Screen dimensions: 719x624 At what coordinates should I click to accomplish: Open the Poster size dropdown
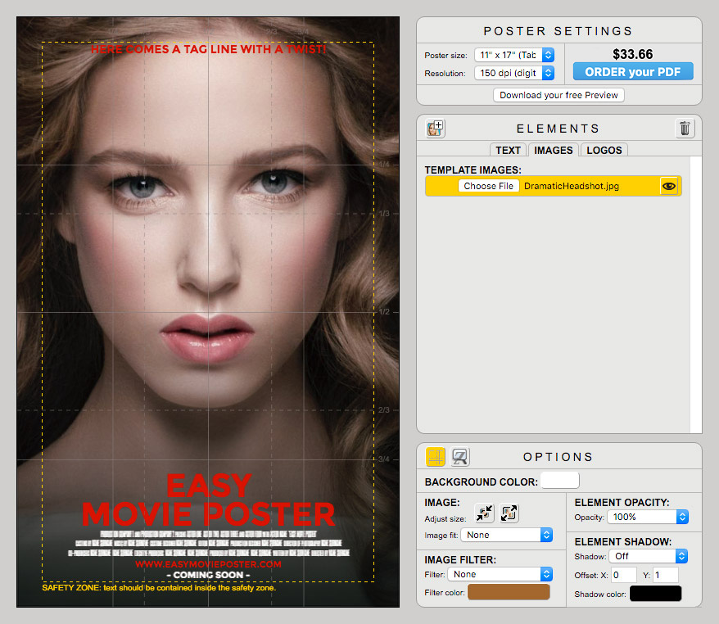(509, 55)
